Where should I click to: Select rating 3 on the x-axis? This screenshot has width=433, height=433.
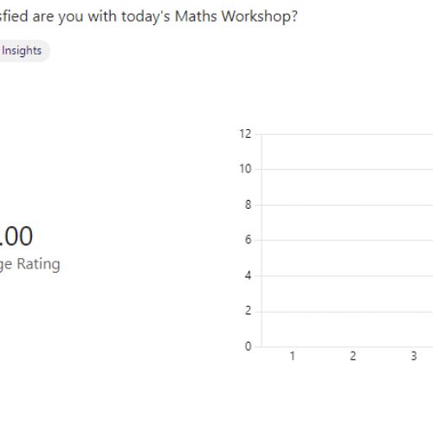click(x=414, y=356)
